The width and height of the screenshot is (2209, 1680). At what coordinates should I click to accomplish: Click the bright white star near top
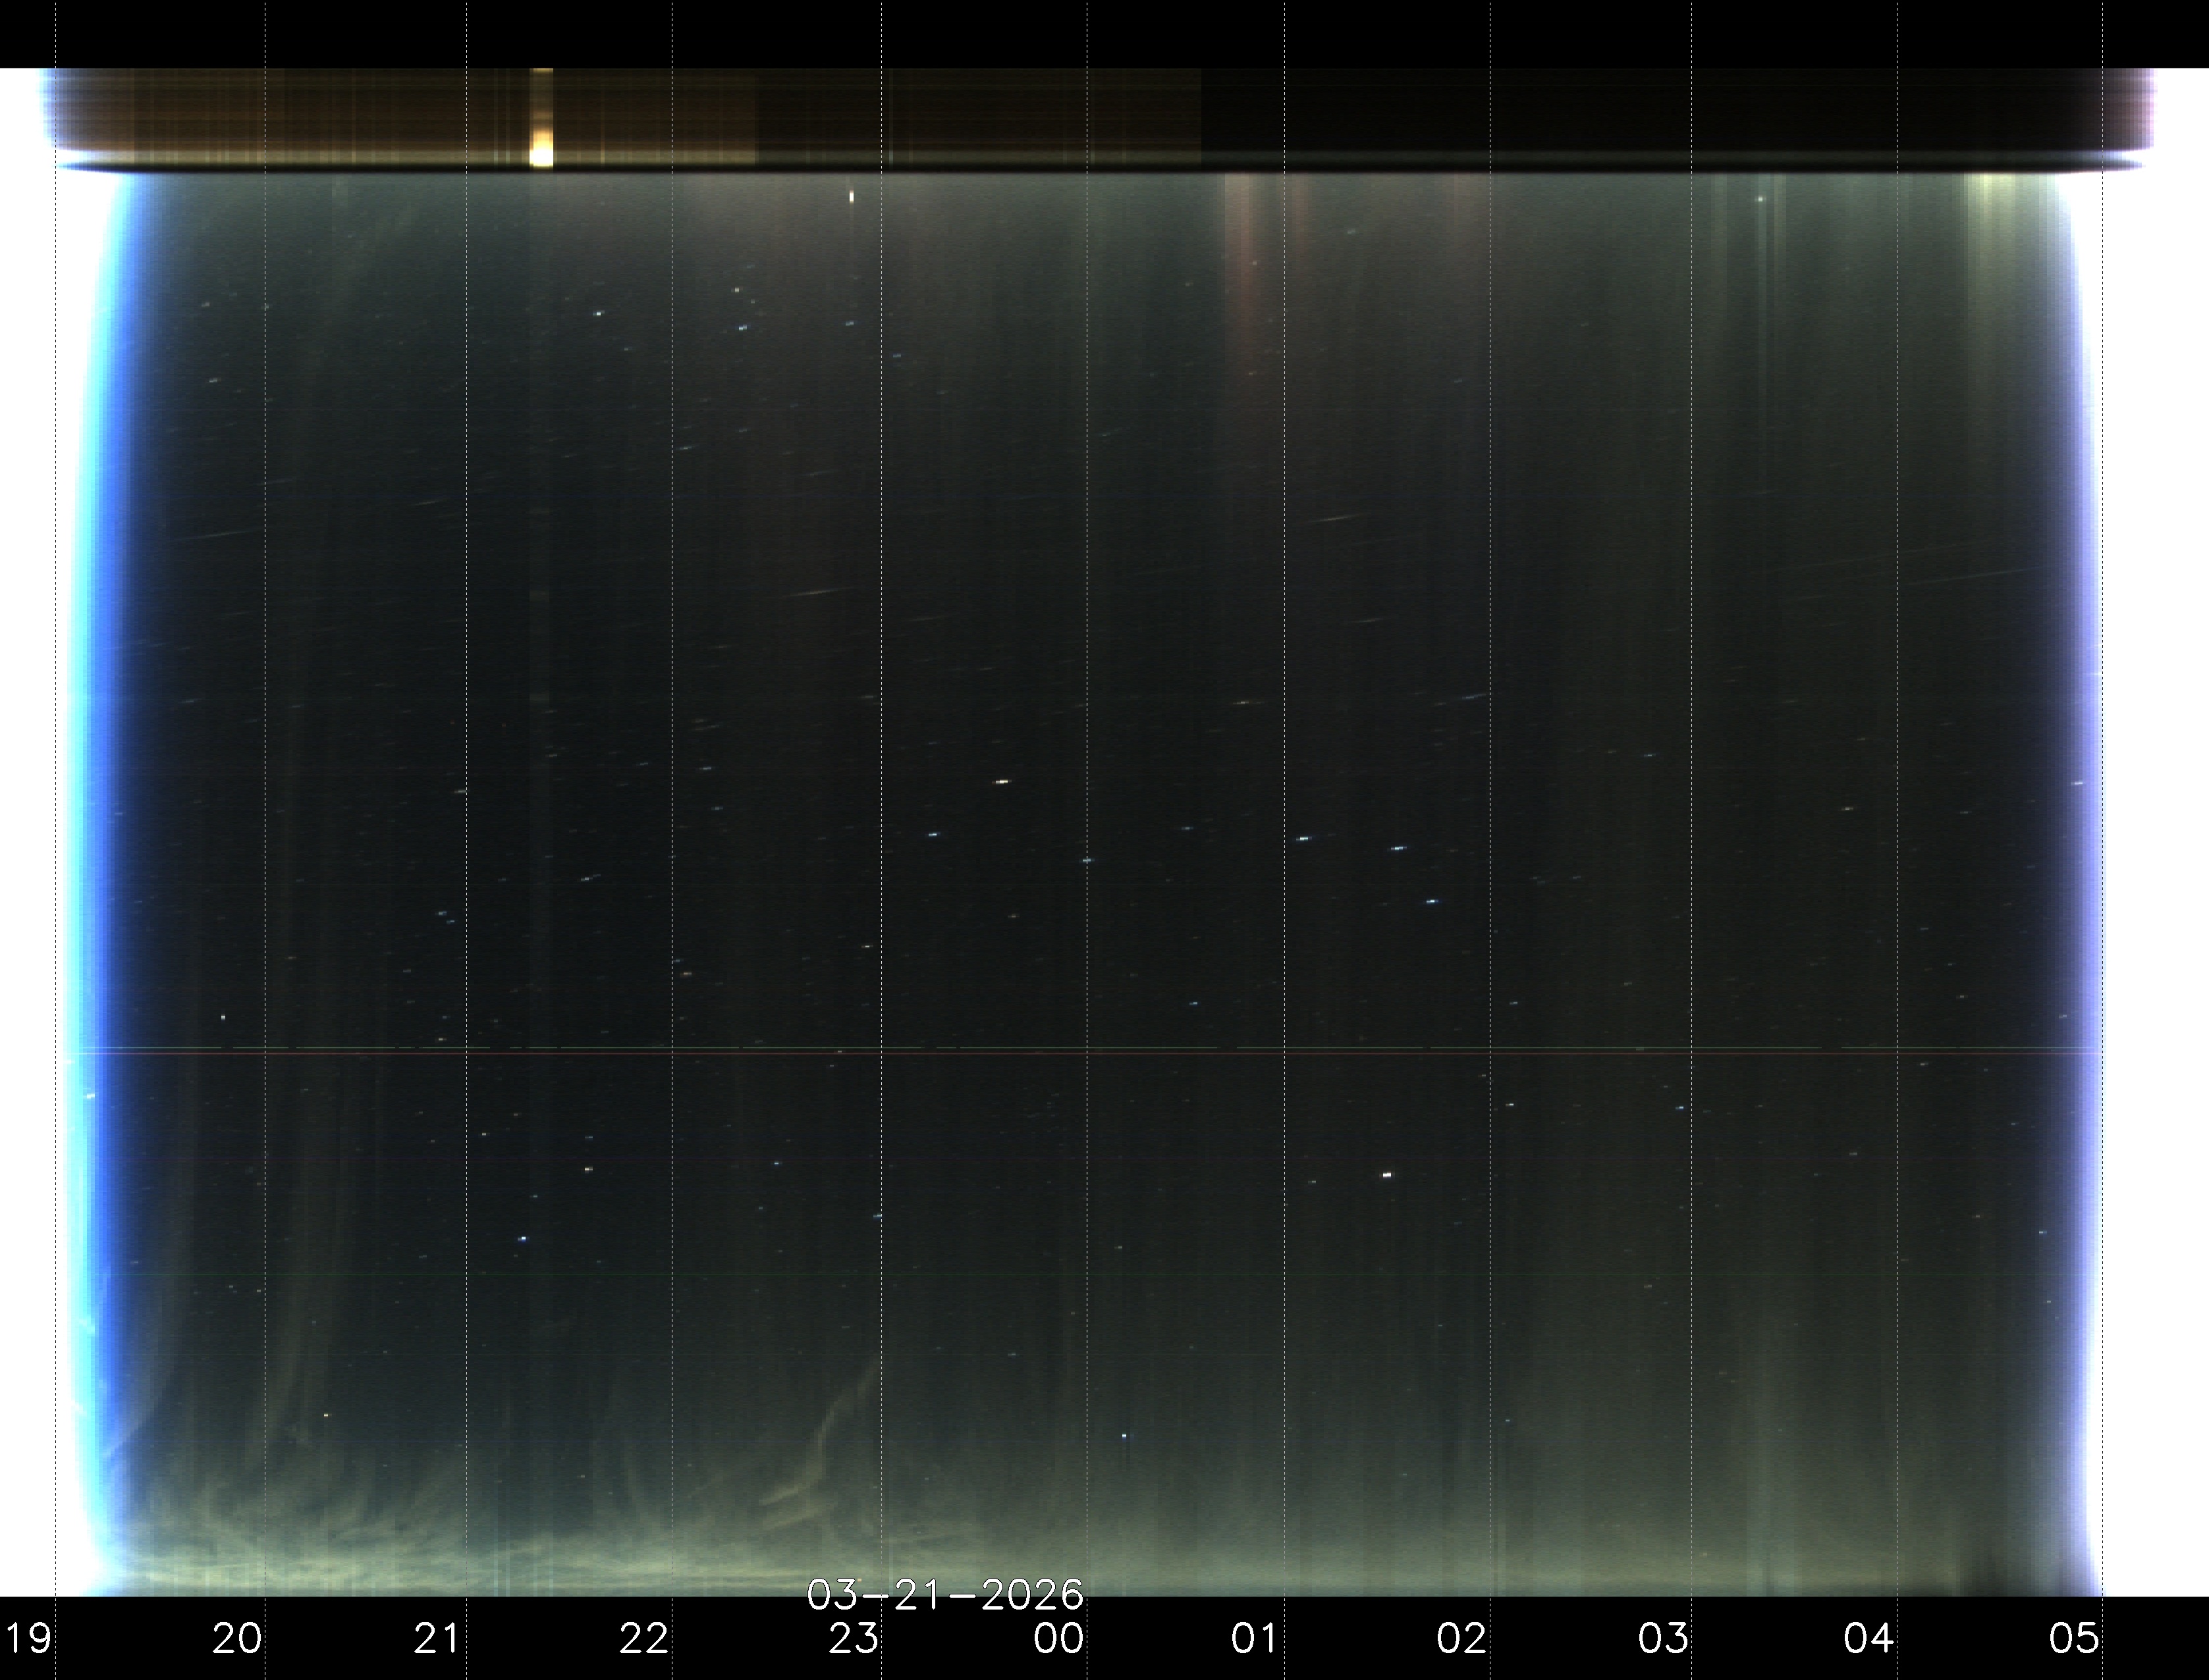(852, 197)
